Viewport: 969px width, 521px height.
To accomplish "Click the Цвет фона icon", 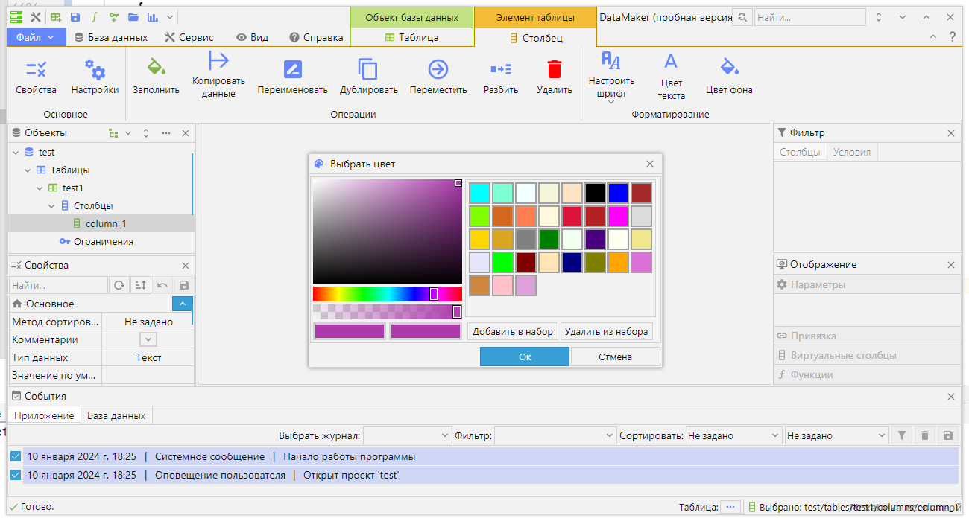I will click(729, 68).
